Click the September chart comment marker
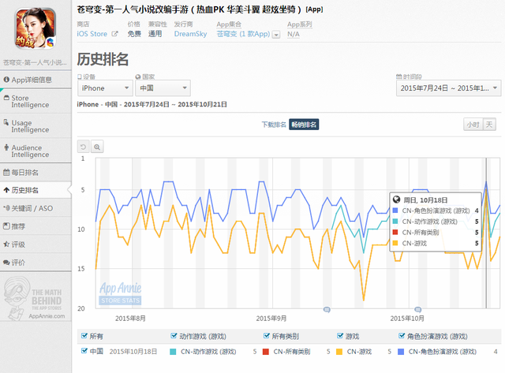This screenshot has width=505, height=373. click(x=327, y=310)
